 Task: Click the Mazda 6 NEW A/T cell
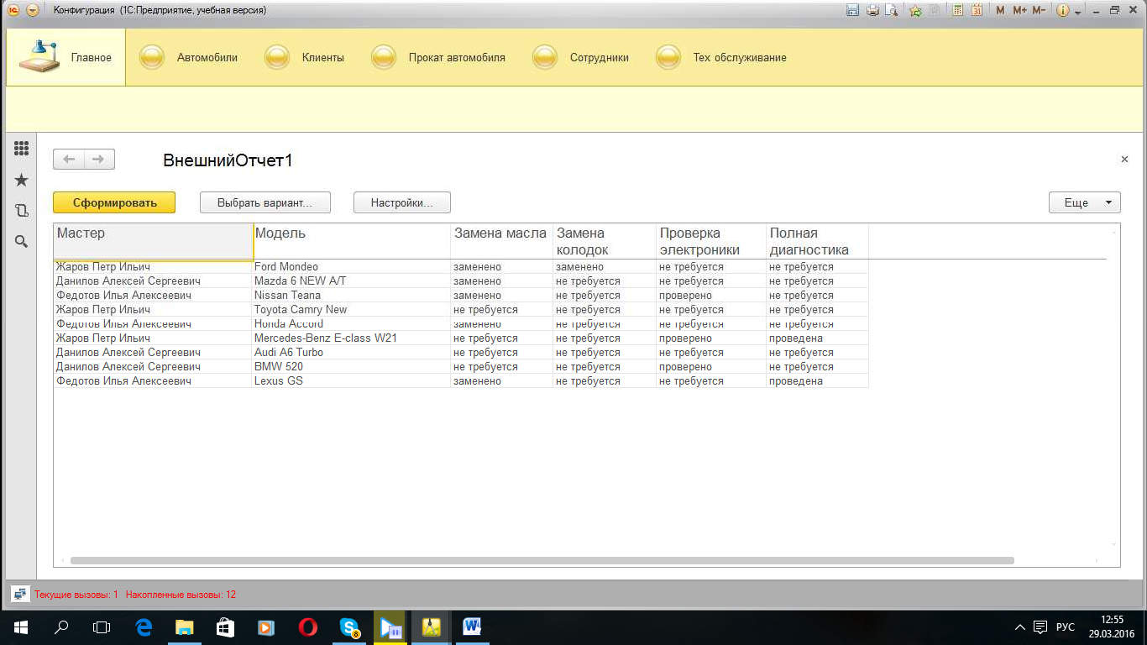[352, 281]
